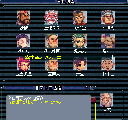The image size is (128, 120).
Task: Open help in 聊天记录查询 window
Action: [x=86, y=88]
